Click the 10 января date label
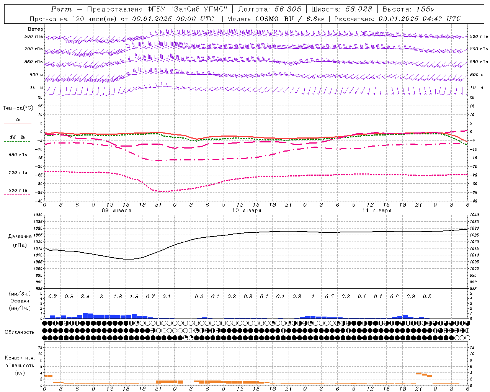The image size is (490, 392). (x=247, y=211)
